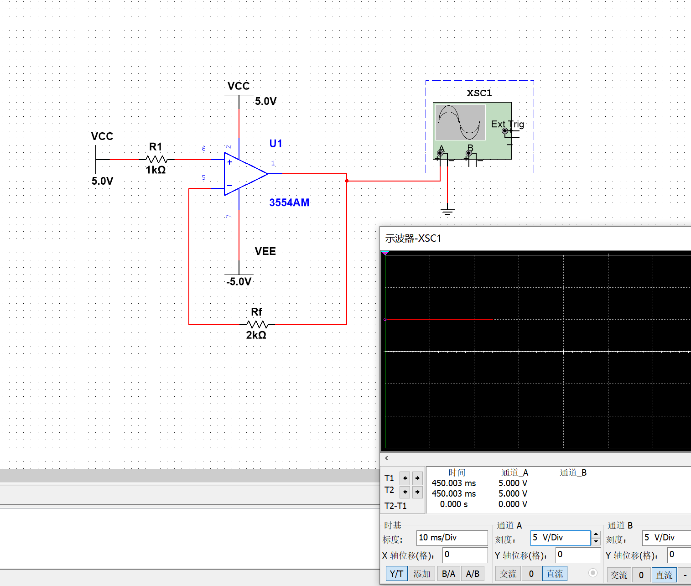Set channel A coupling to 交流 (AC)

tap(508, 574)
